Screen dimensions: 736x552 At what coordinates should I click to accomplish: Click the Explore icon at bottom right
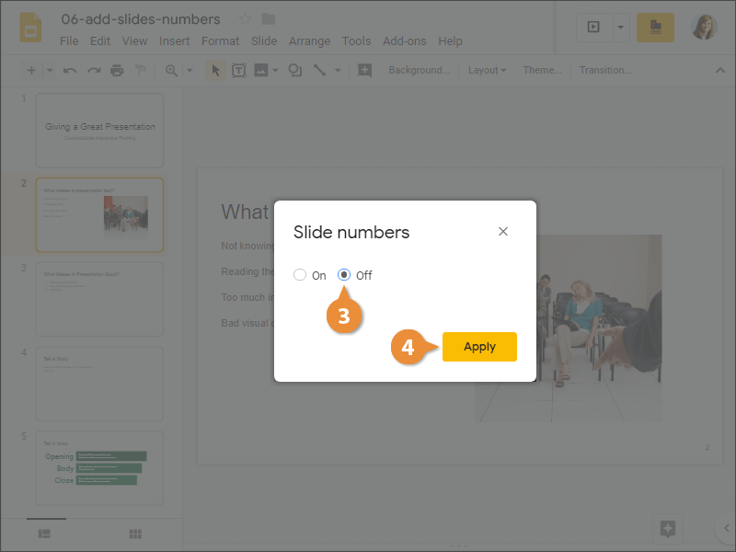pyautogui.click(x=668, y=528)
